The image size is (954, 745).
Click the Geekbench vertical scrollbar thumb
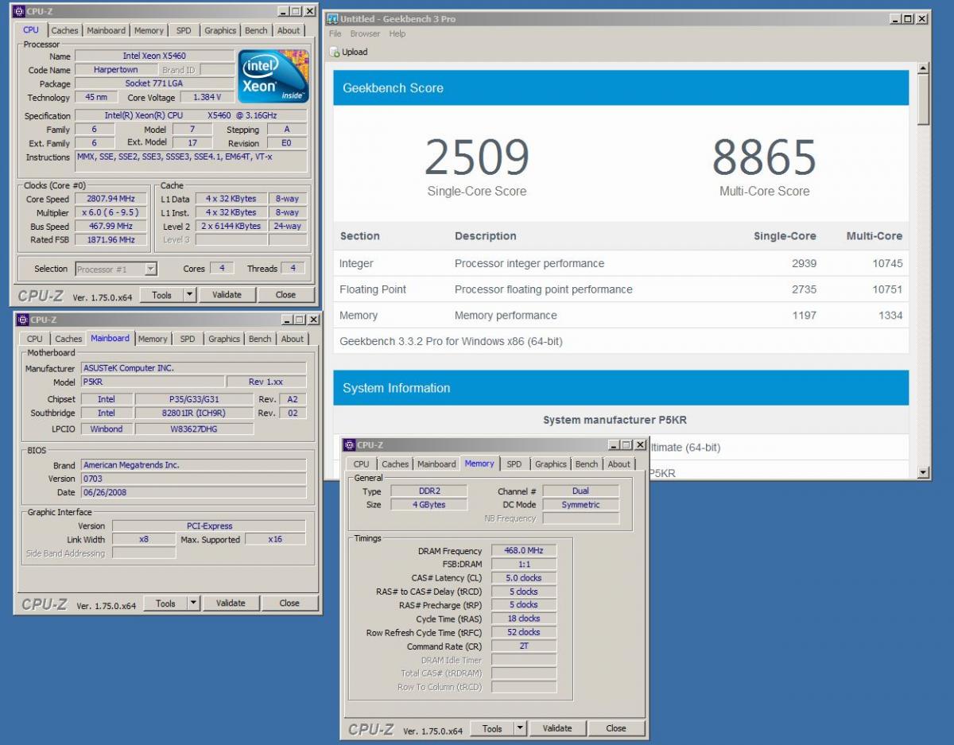(923, 100)
